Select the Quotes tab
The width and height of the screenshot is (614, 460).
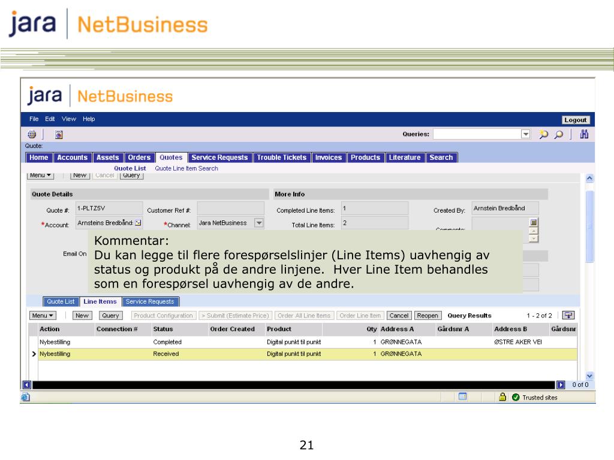171,158
